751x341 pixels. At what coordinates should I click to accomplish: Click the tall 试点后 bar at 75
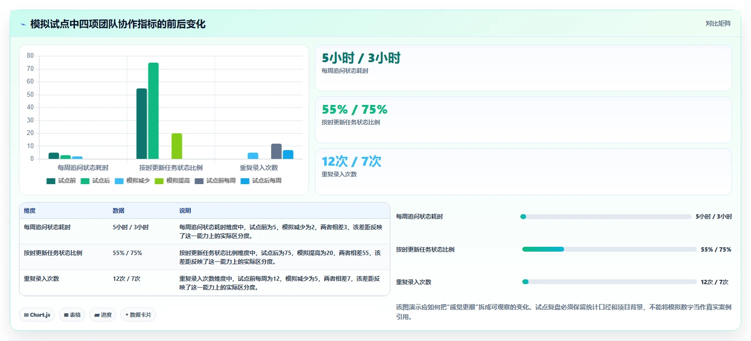point(153,111)
